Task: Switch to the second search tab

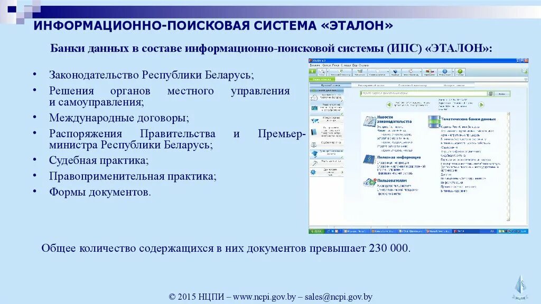Action: (x=371, y=85)
